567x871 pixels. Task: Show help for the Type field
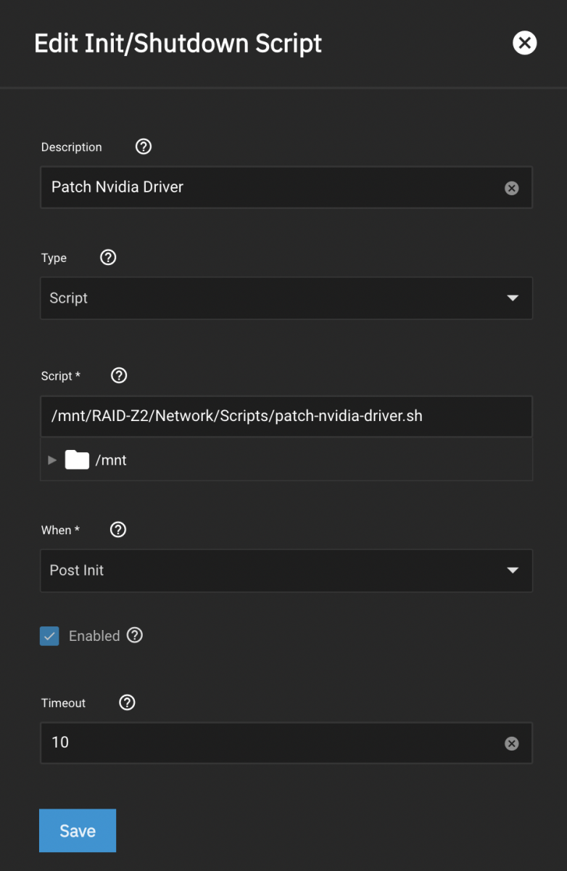pyautogui.click(x=108, y=258)
